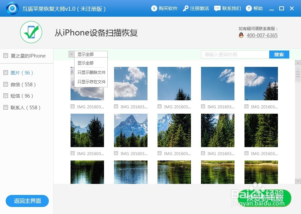Choose 只显示删除文件 filter option

pos(91,72)
